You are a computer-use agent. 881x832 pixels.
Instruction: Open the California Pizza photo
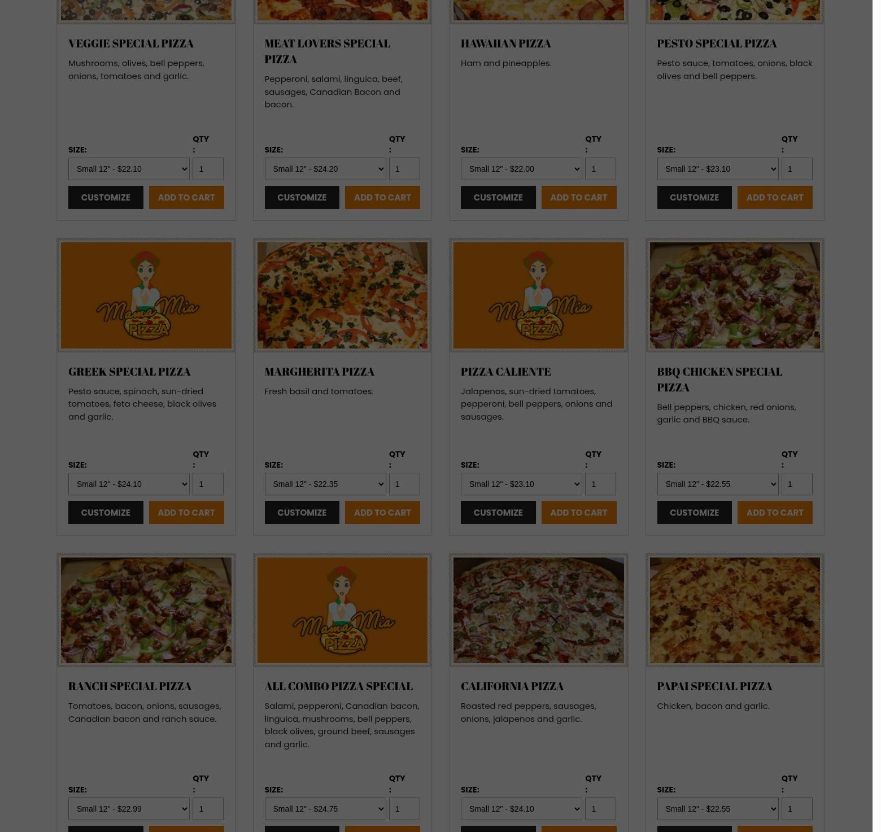(538, 610)
